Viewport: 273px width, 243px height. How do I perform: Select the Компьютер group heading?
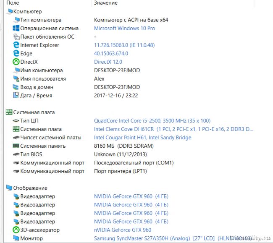coord(27,12)
